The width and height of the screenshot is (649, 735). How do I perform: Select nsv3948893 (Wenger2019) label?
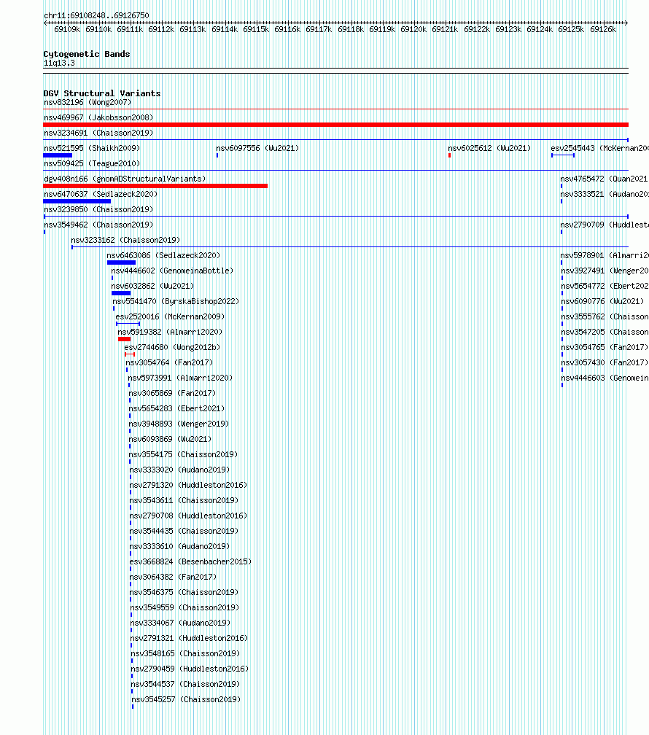tap(179, 424)
